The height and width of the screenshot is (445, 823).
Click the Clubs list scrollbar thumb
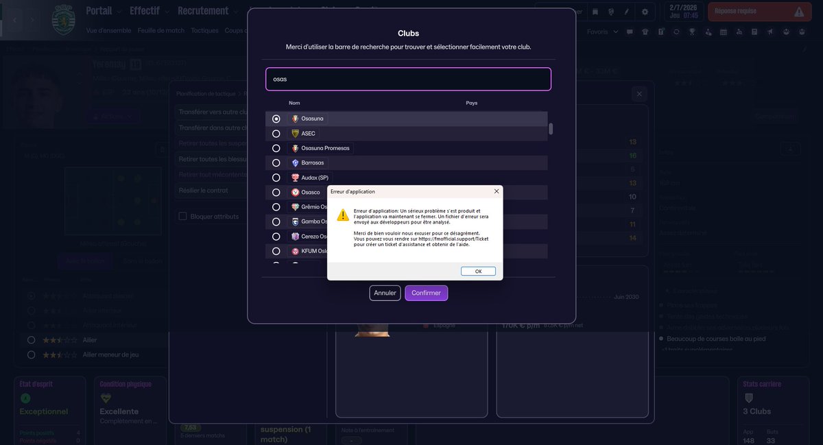point(550,129)
